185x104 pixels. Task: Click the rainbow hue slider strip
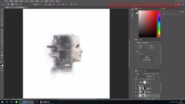click(159, 24)
